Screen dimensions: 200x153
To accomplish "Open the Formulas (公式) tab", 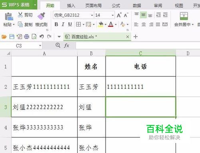I will (x=116, y=6).
